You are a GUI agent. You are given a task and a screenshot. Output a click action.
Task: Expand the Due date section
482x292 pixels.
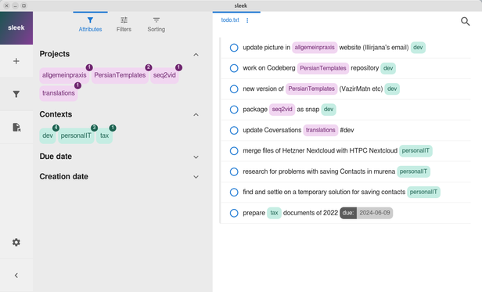pos(196,157)
